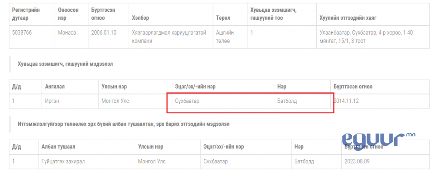Click highlighted name Батболд in shareholder row

287,101
